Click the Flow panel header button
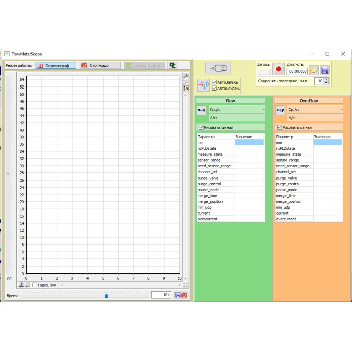The width and height of the screenshot is (352, 352). 230,101
